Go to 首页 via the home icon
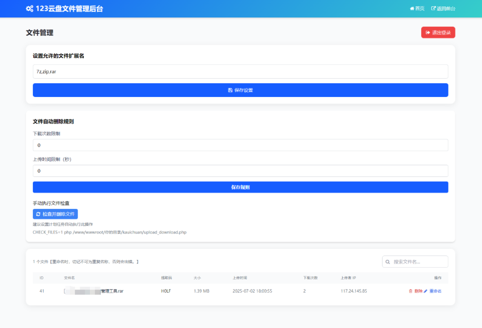This screenshot has height=328, width=482. 412,8
